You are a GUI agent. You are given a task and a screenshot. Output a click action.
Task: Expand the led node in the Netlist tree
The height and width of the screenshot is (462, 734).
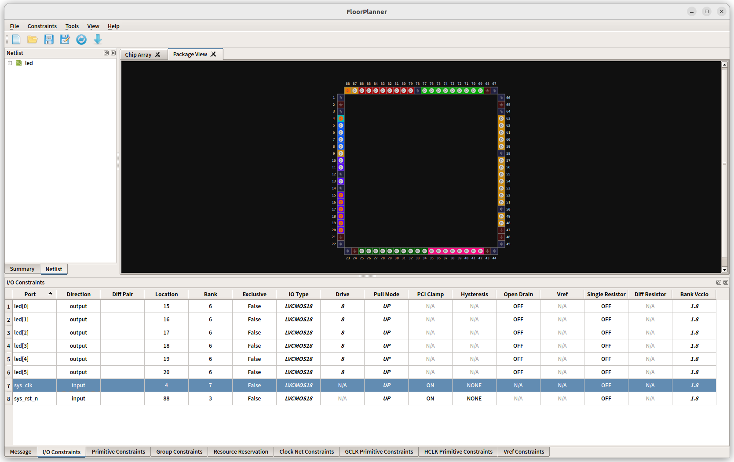tap(10, 63)
